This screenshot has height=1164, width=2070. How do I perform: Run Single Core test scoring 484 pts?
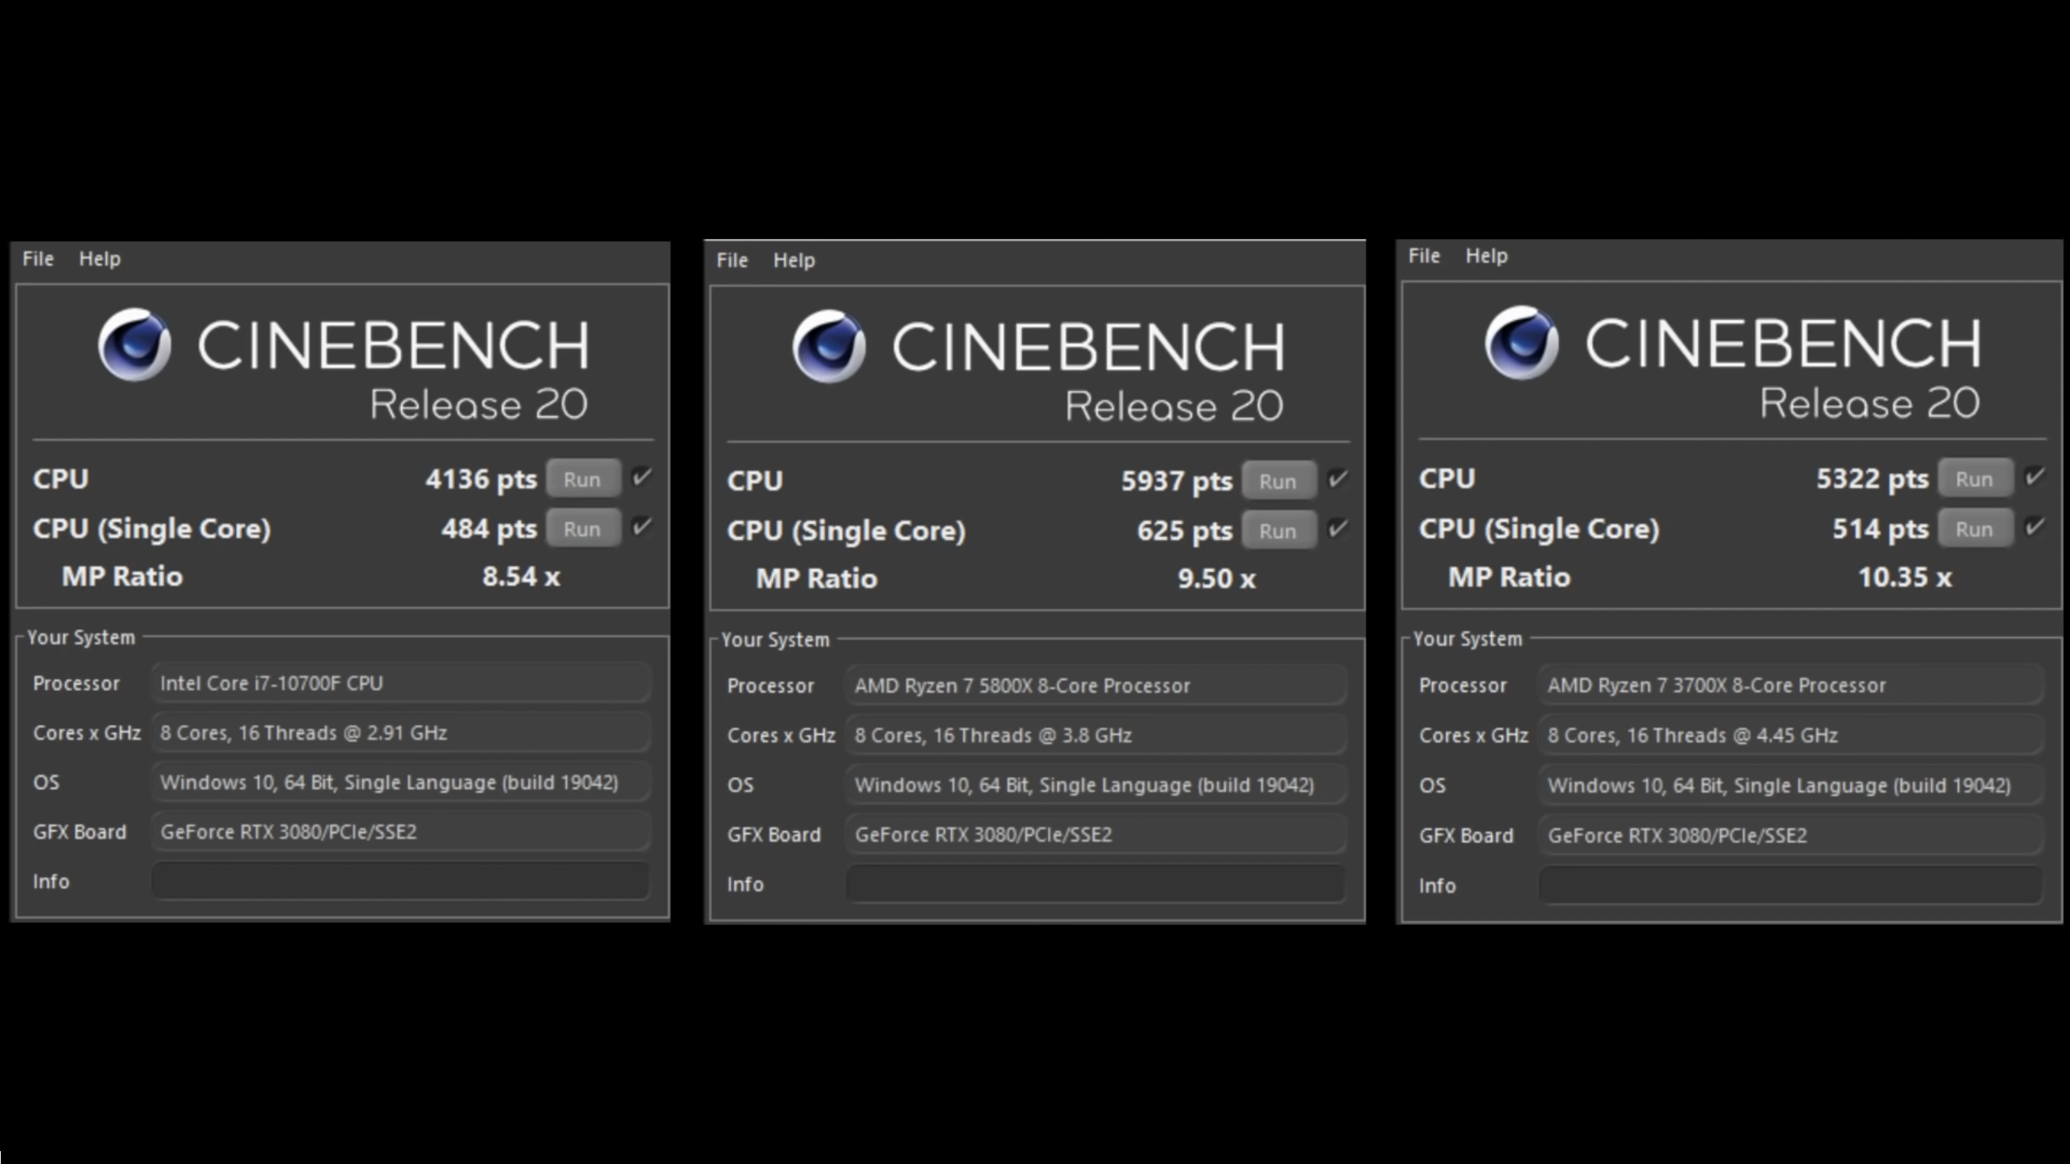coord(582,529)
